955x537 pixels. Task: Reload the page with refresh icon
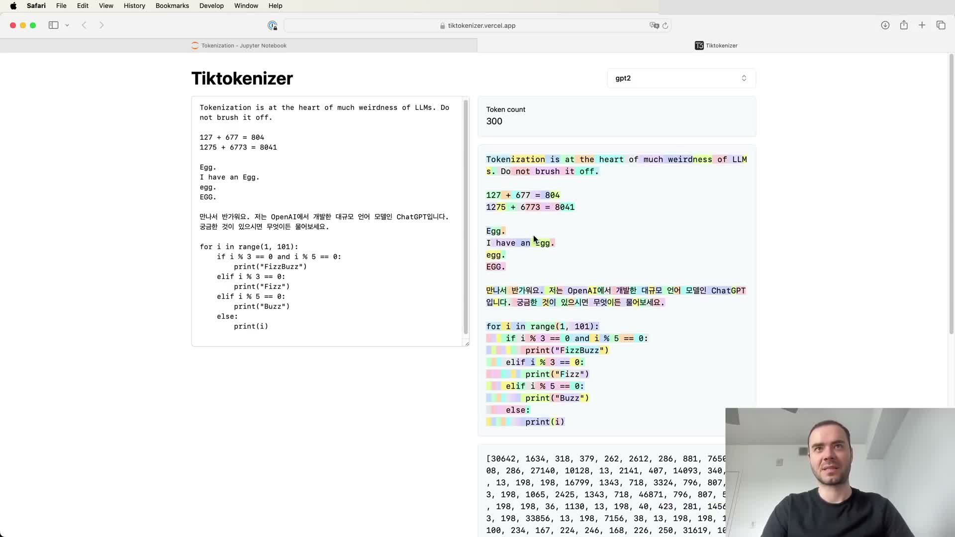click(x=665, y=25)
